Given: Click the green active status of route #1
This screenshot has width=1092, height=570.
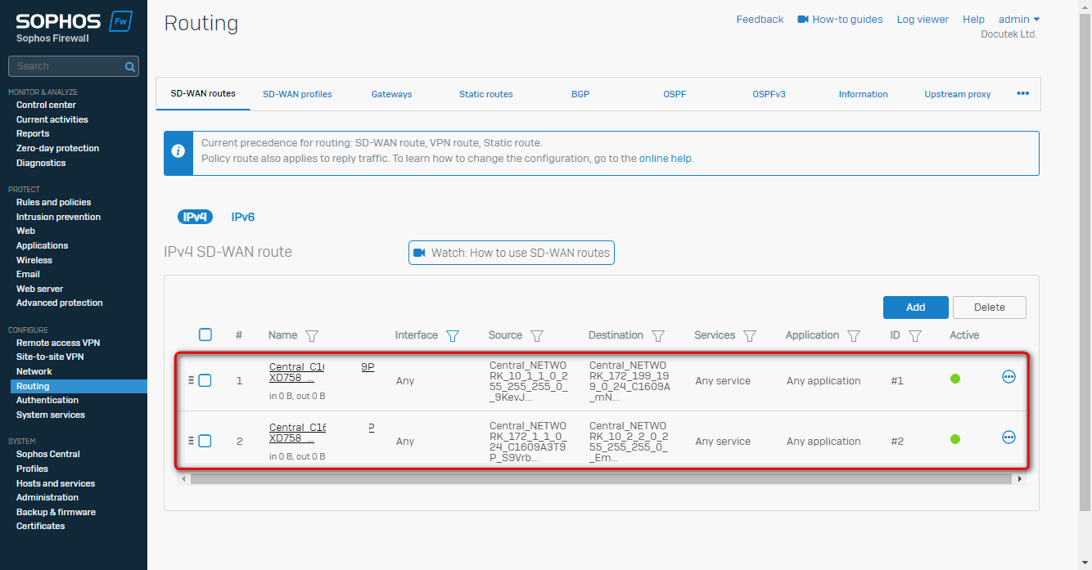Looking at the screenshot, I should 954,379.
